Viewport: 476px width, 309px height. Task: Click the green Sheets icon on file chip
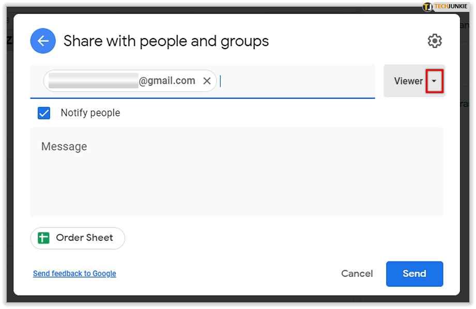(x=44, y=238)
